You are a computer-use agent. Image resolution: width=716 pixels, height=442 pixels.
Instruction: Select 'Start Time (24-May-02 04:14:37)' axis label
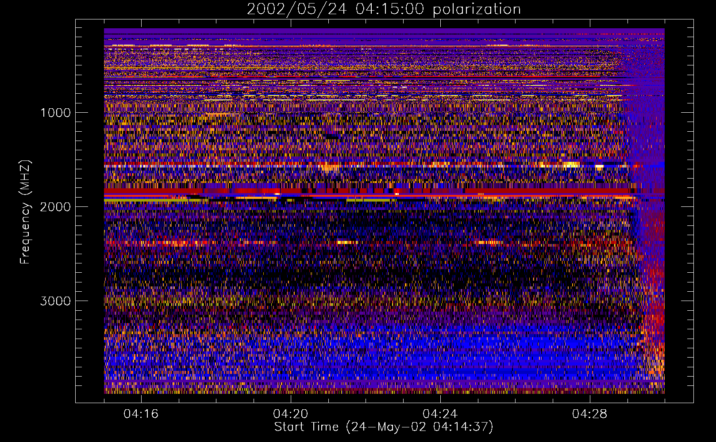[x=384, y=427]
